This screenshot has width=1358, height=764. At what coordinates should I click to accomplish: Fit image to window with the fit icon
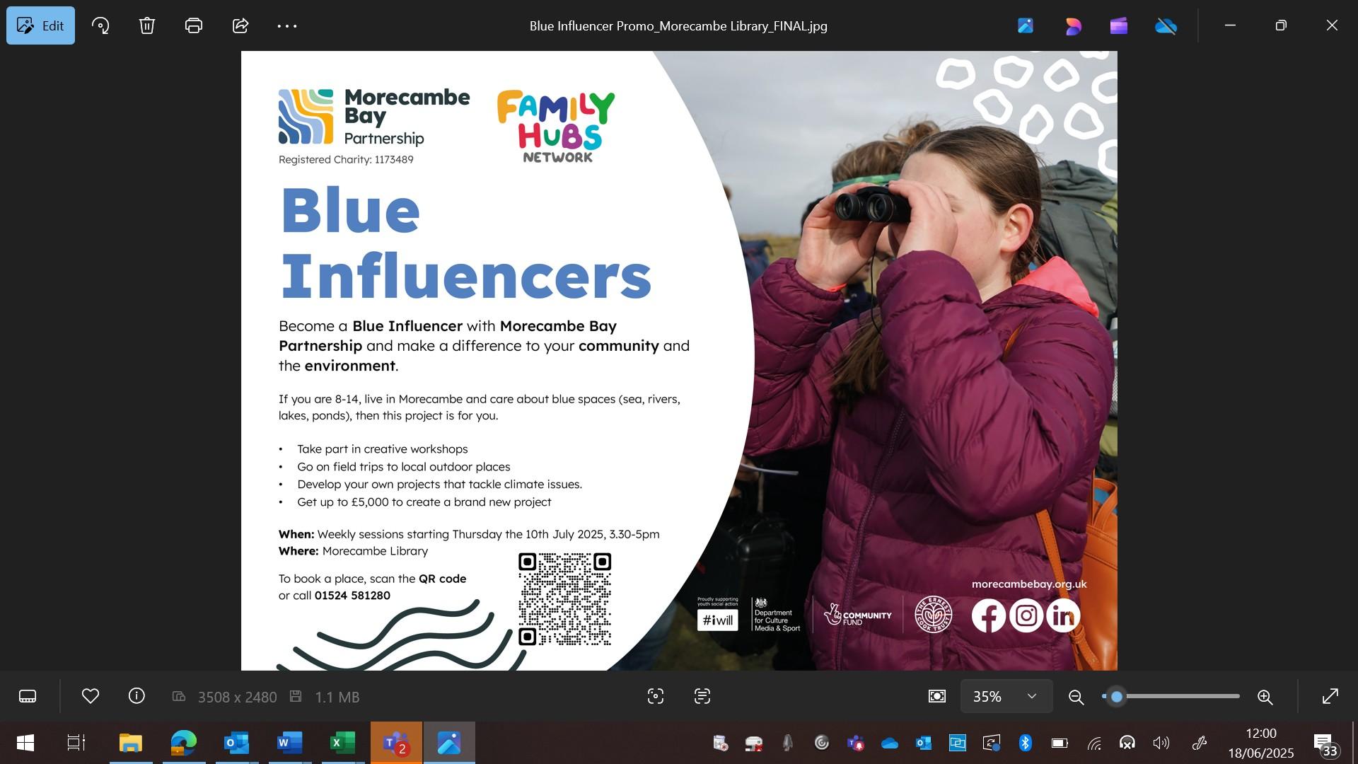(x=937, y=696)
